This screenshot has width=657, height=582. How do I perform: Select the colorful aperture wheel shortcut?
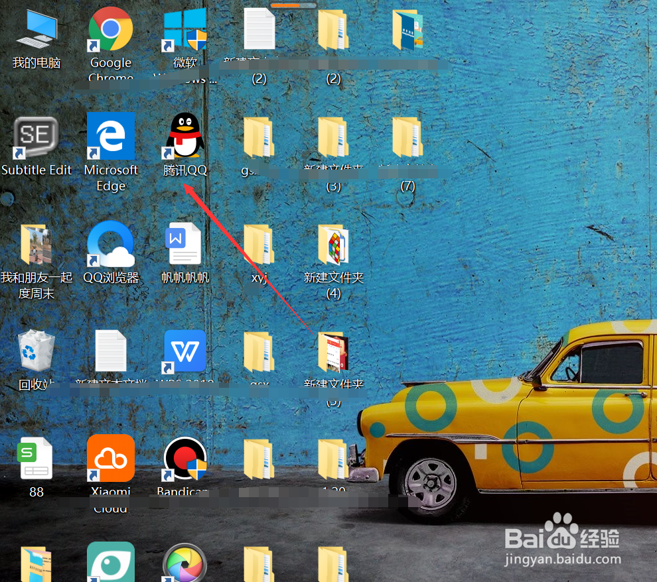pos(184,563)
